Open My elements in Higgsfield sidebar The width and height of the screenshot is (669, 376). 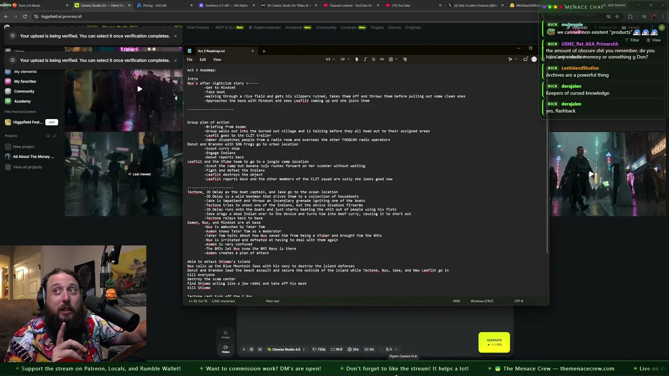coord(25,72)
